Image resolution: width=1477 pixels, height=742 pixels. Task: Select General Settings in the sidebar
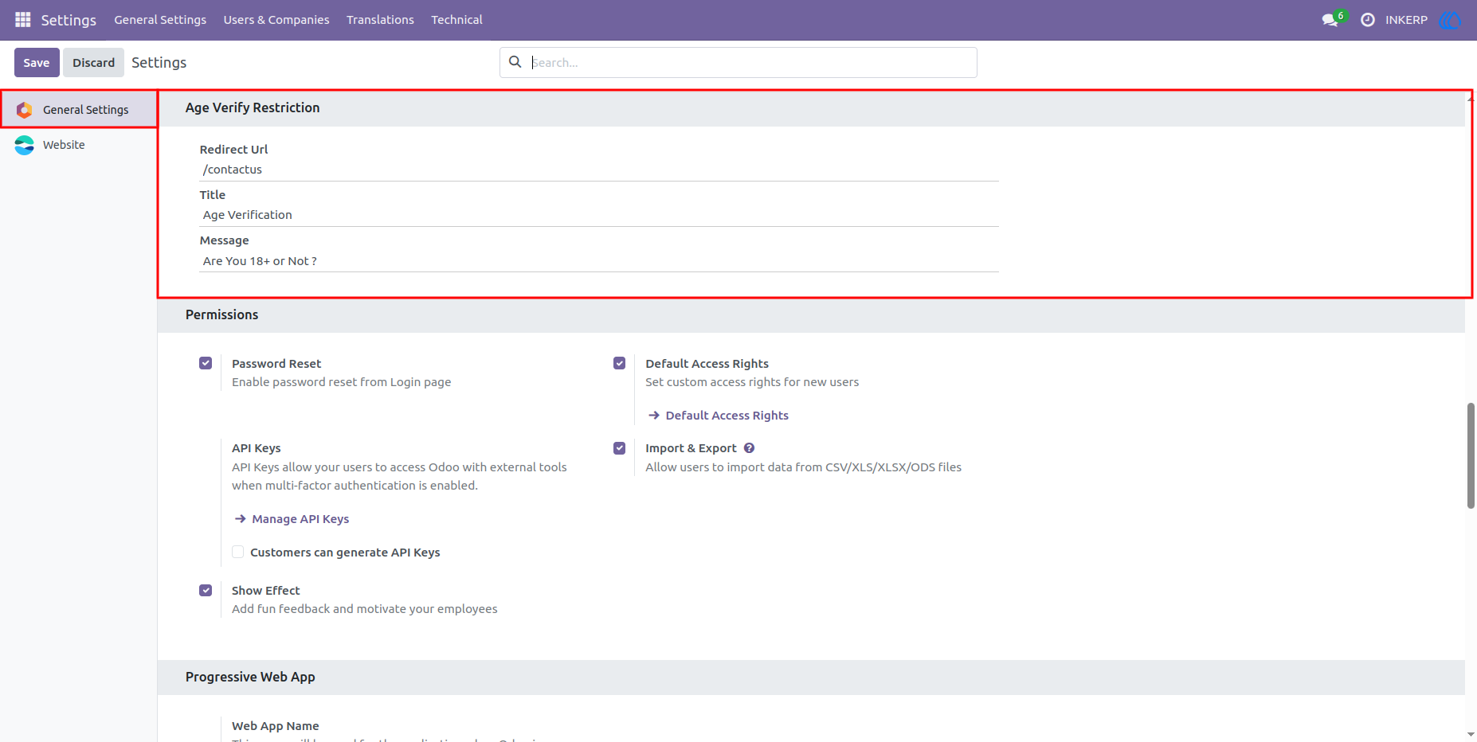point(79,110)
